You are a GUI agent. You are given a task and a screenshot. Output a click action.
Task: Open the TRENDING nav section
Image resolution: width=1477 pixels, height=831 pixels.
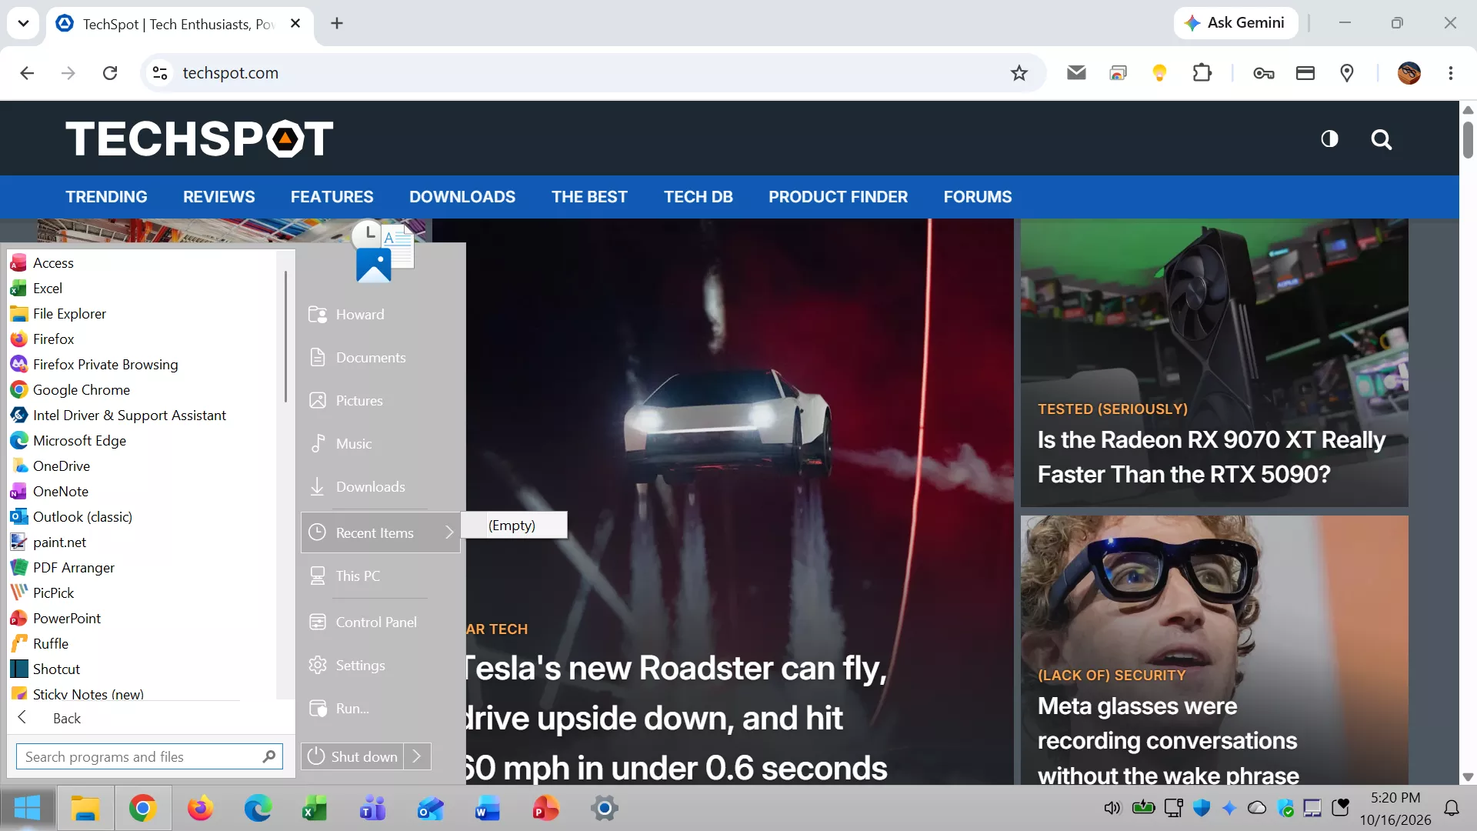pyautogui.click(x=106, y=197)
